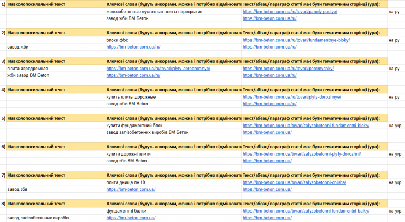Follow the fundamentnye-bloky URL link

pos(296,40)
